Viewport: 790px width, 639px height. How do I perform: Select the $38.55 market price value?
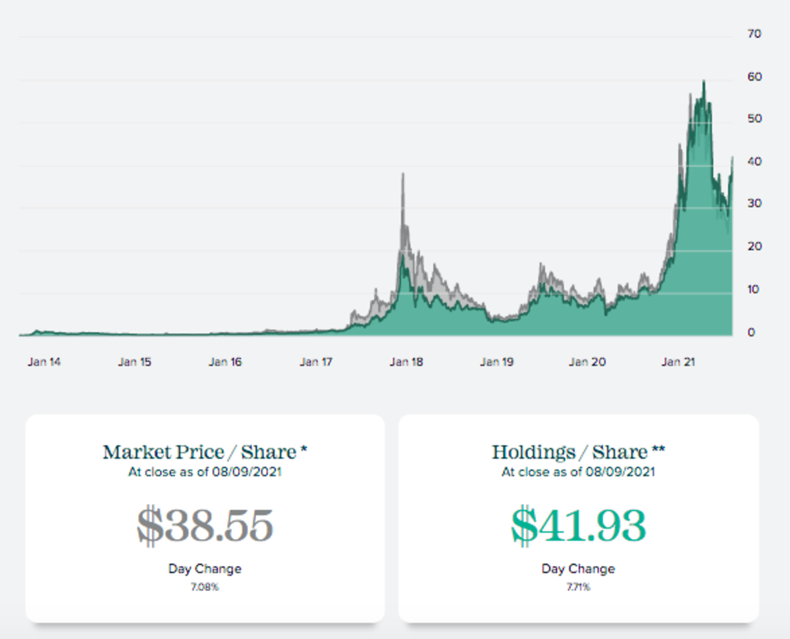[205, 526]
